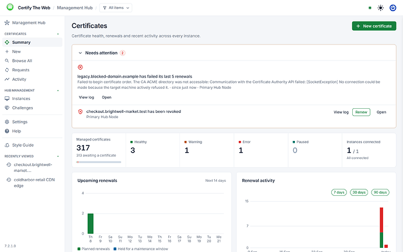Open the Summary menu item

(x=32, y=42)
